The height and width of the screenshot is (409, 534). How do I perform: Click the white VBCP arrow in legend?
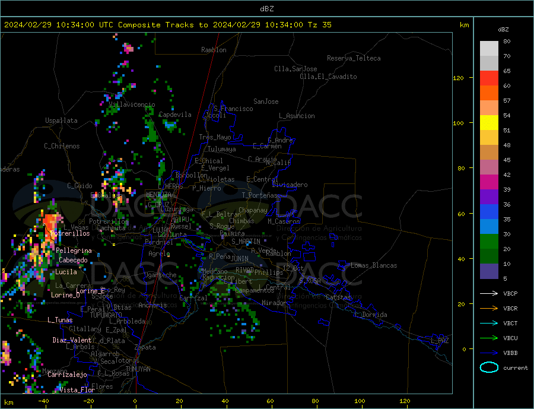coord(489,293)
